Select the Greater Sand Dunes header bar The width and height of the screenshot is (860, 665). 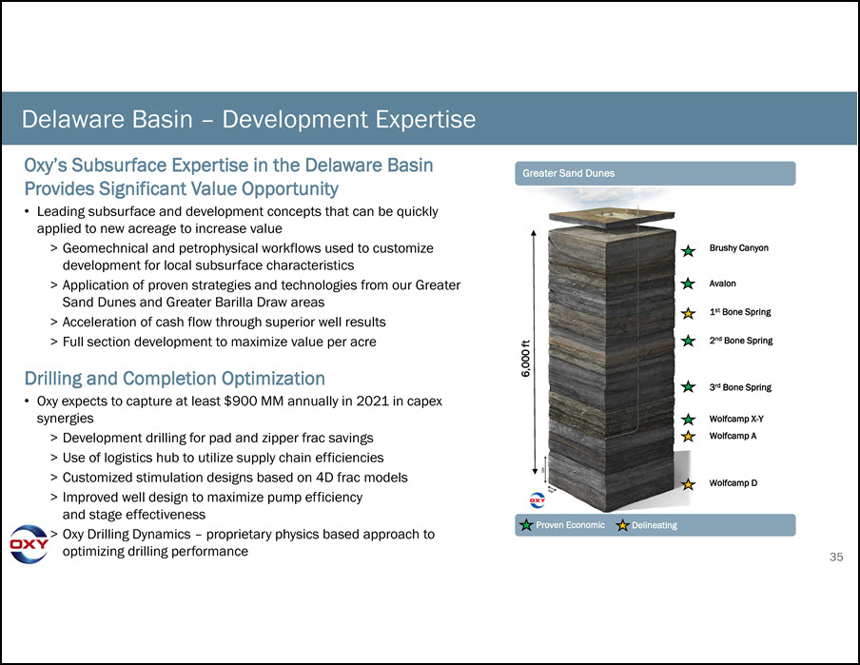(655, 173)
